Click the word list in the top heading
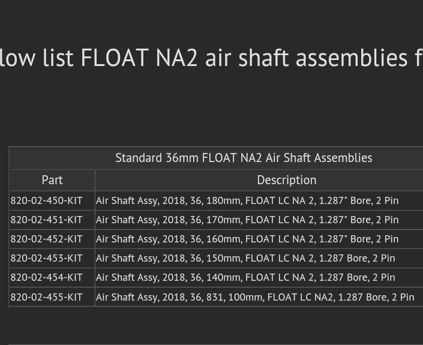Image resolution: width=423 pixels, height=345 pixels. 58,58
